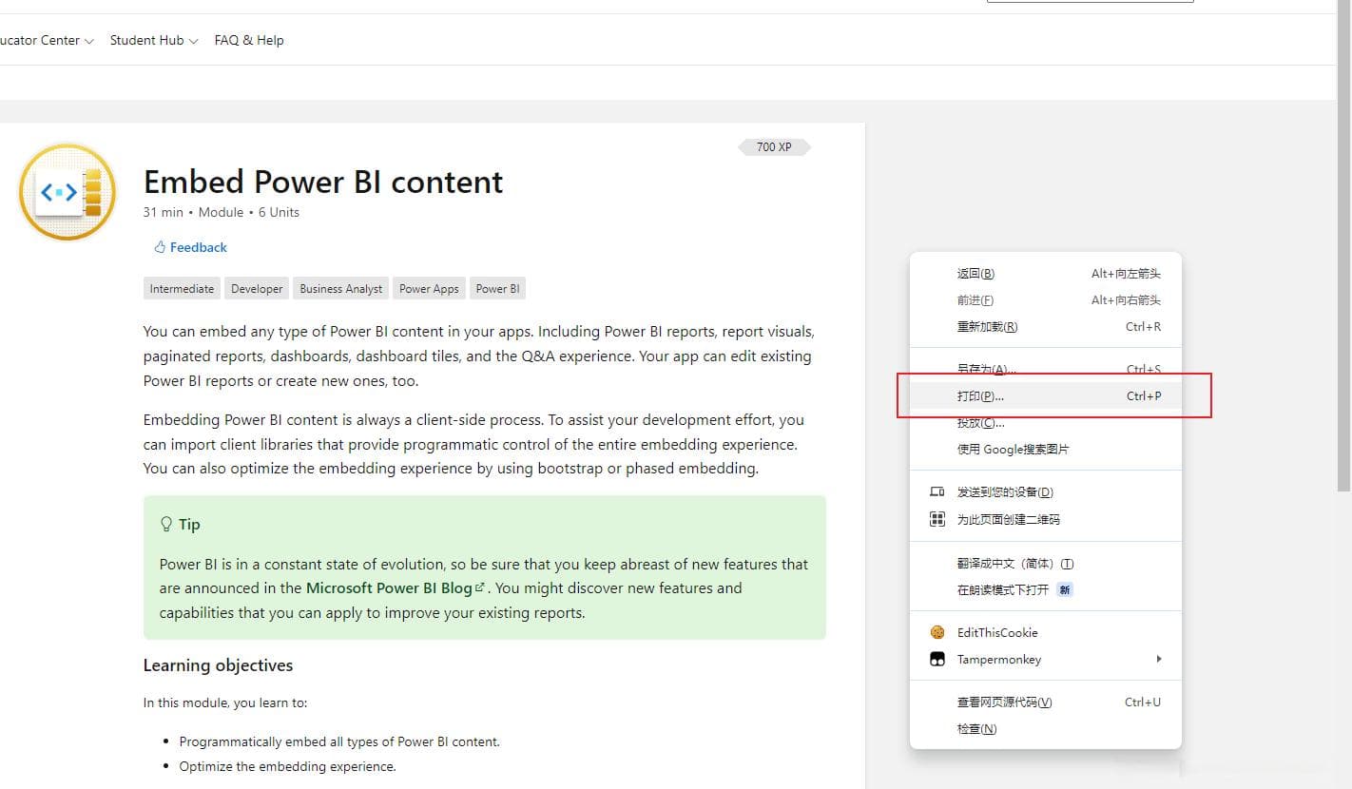Select 返回(B) in the context menu

(1045, 274)
